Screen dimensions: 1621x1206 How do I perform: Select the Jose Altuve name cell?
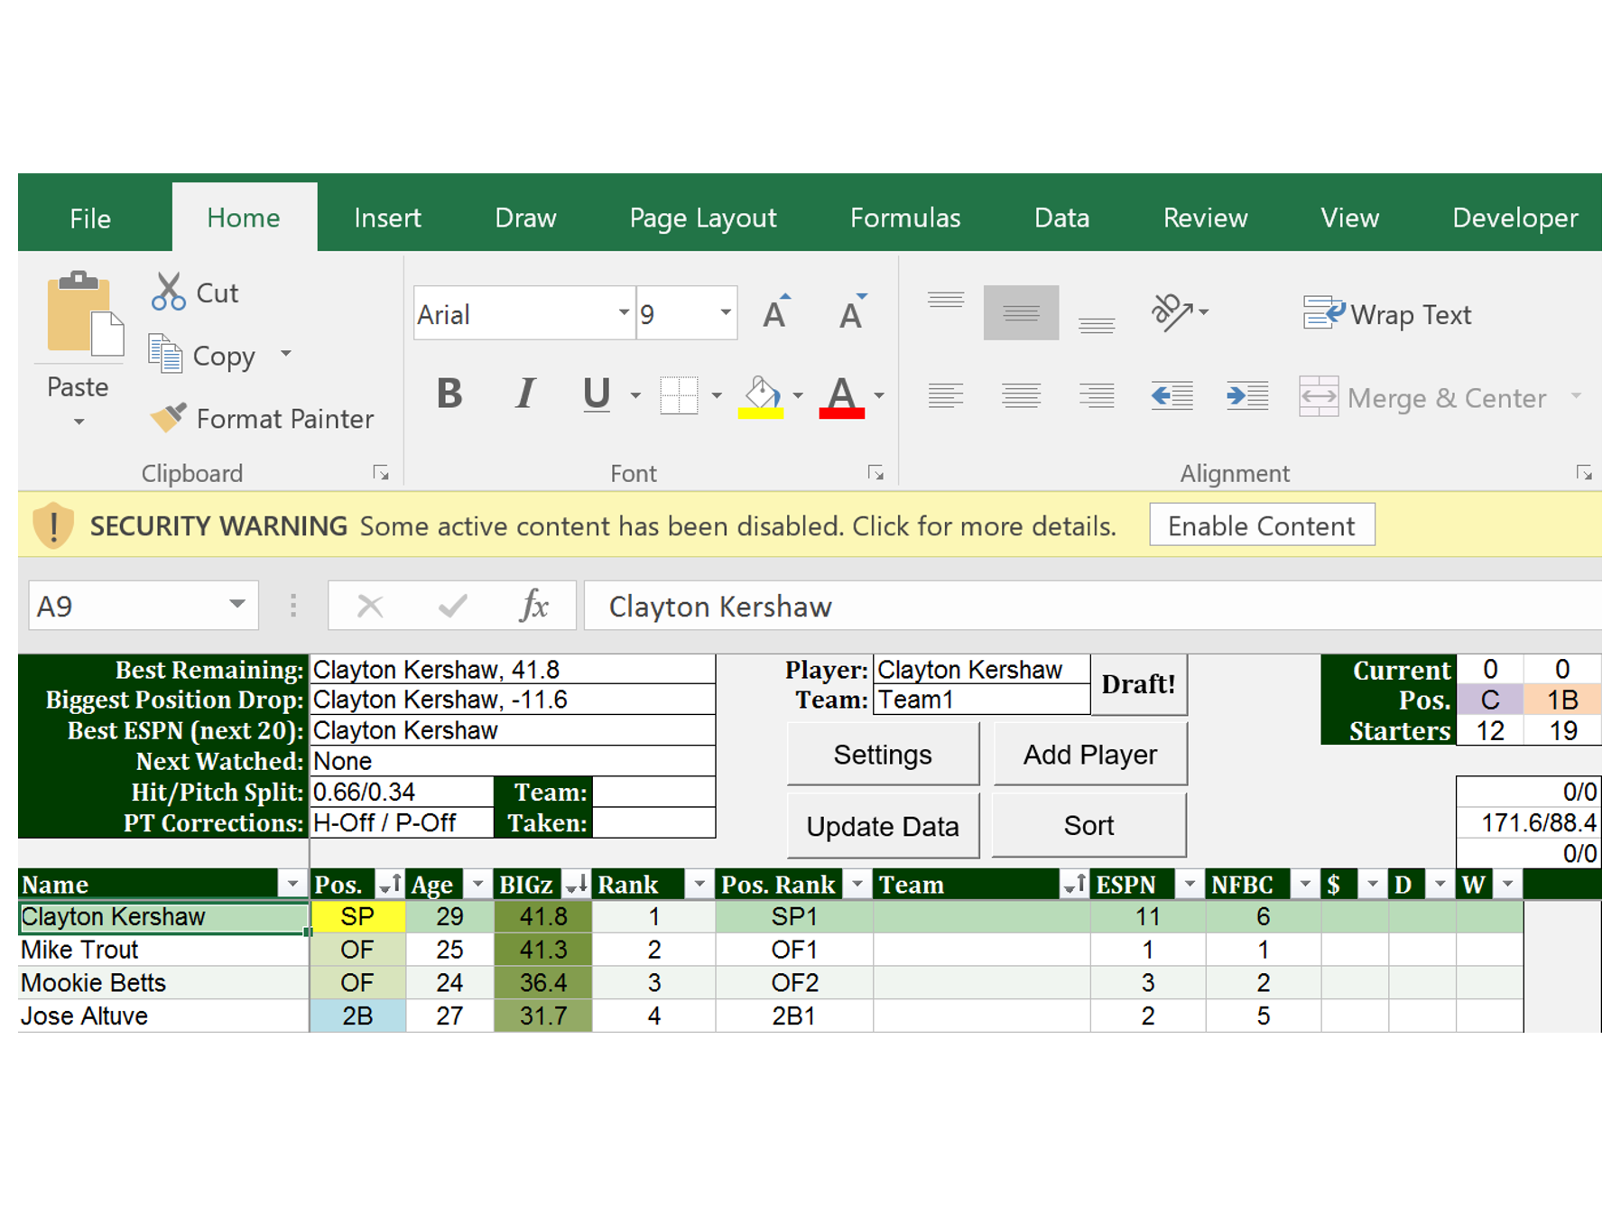click(163, 1016)
